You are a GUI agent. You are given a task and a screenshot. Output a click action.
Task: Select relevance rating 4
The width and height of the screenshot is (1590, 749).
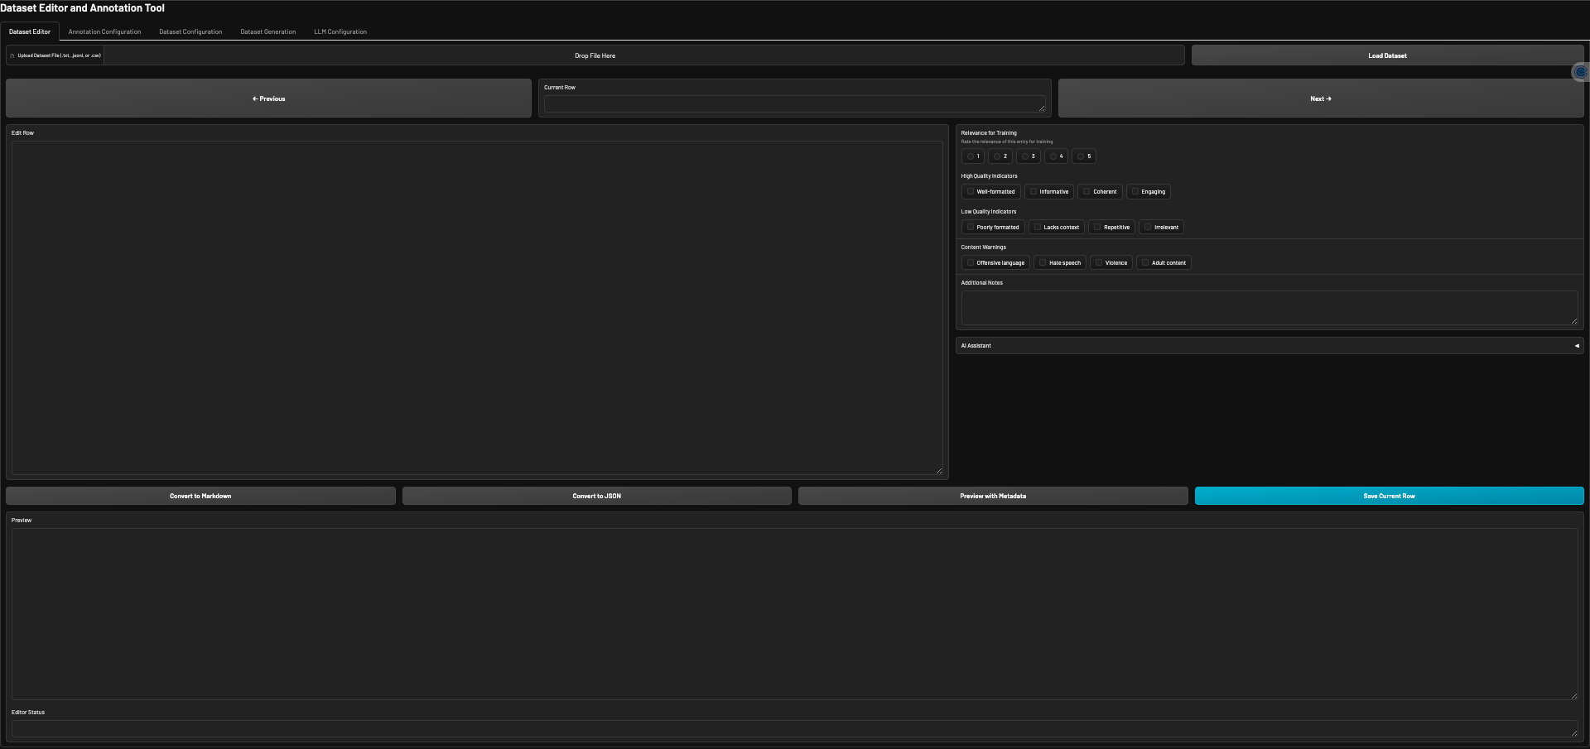[1053, 156]
